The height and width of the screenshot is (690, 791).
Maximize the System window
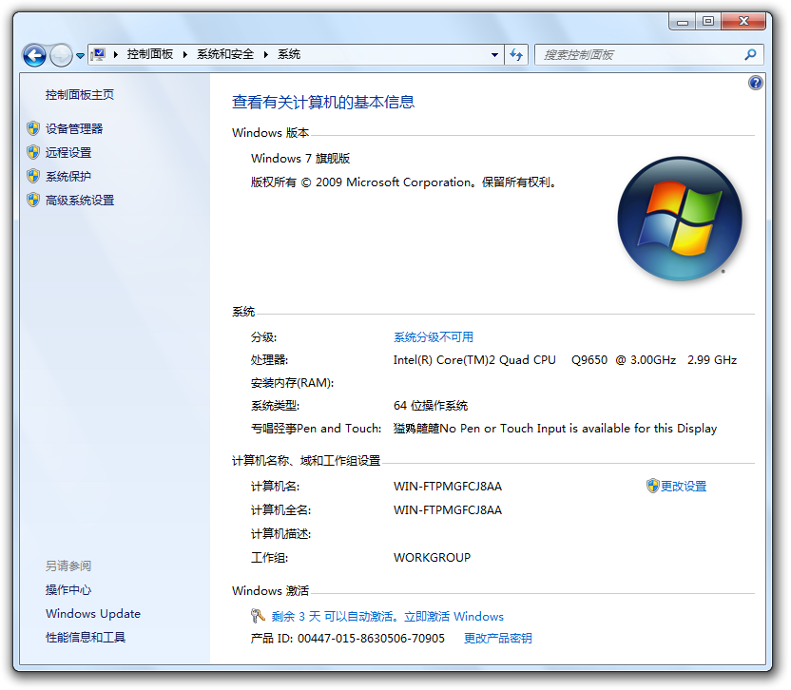[708, 21]
